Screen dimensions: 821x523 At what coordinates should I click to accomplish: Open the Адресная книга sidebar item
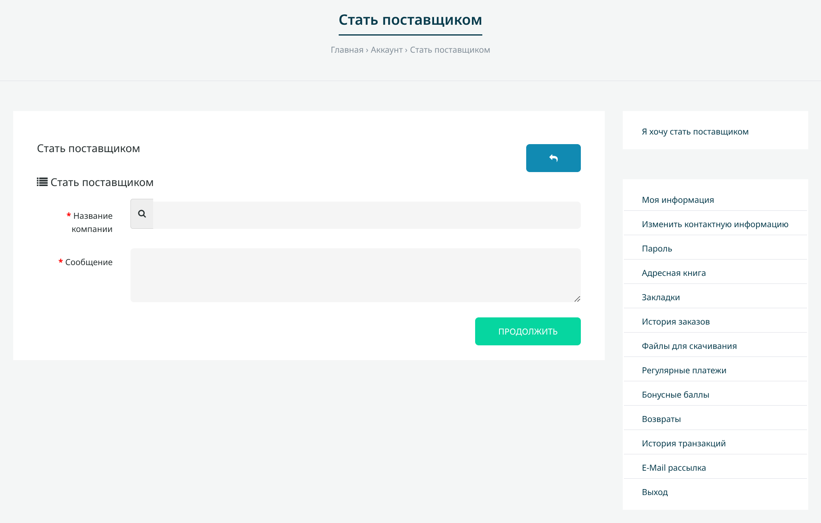point(673,273)
